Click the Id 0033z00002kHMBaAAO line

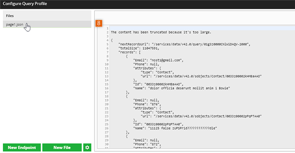(158, 84)
